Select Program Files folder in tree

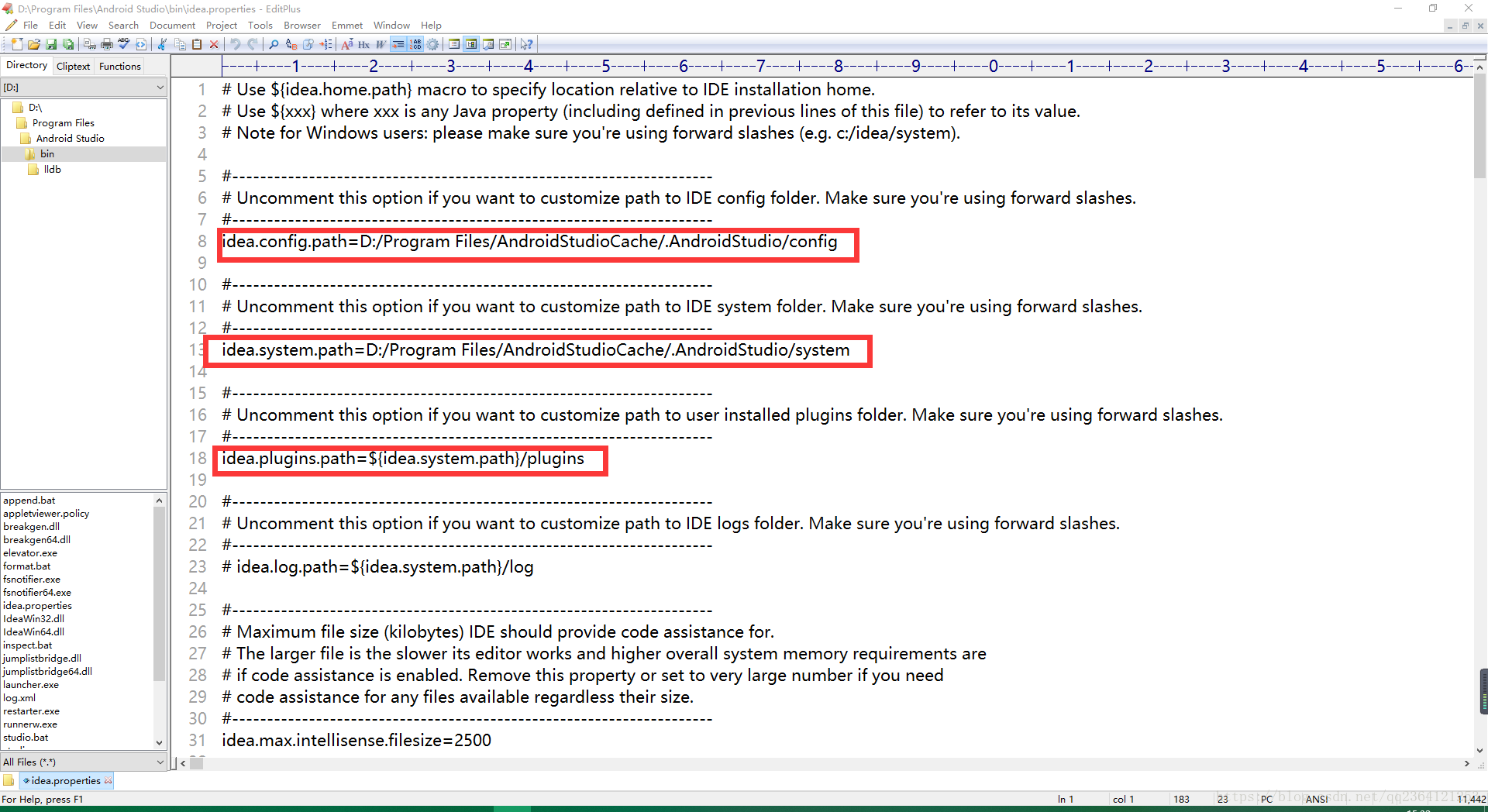coord(63,123)
